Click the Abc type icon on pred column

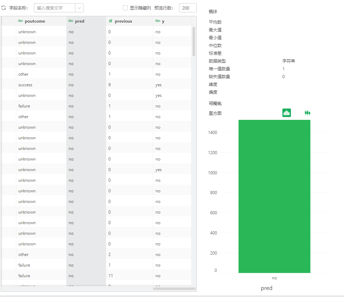[72, 21]
